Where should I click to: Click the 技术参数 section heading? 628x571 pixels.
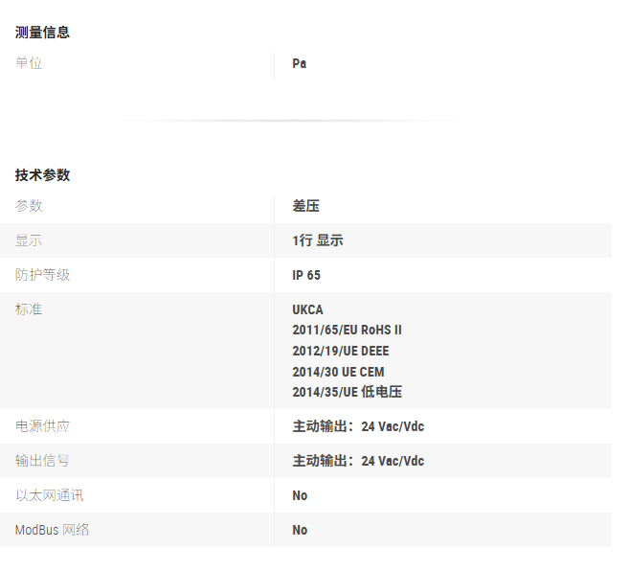click(x=42, y=175)
